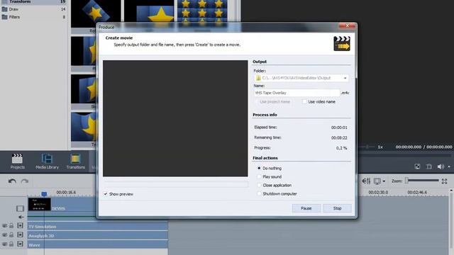Toggle visibility eye of Anaglyph 3D track
This screenshot has height=255, width=454.
click(5, 235)
